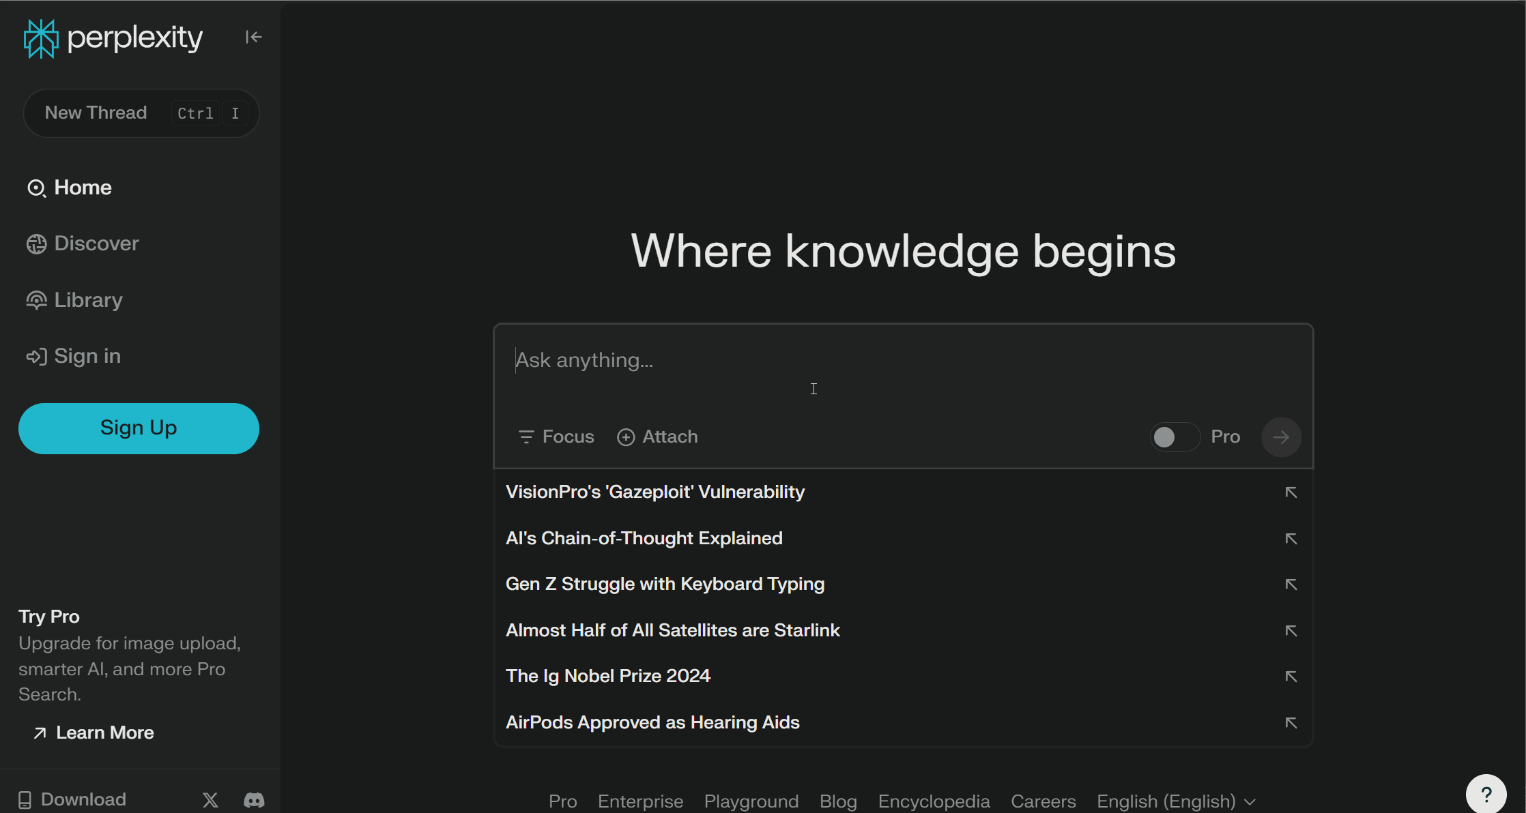Open the X (Twitter) icon link
This screenshot has height=813, width=1526.
(x=210, y=800)
